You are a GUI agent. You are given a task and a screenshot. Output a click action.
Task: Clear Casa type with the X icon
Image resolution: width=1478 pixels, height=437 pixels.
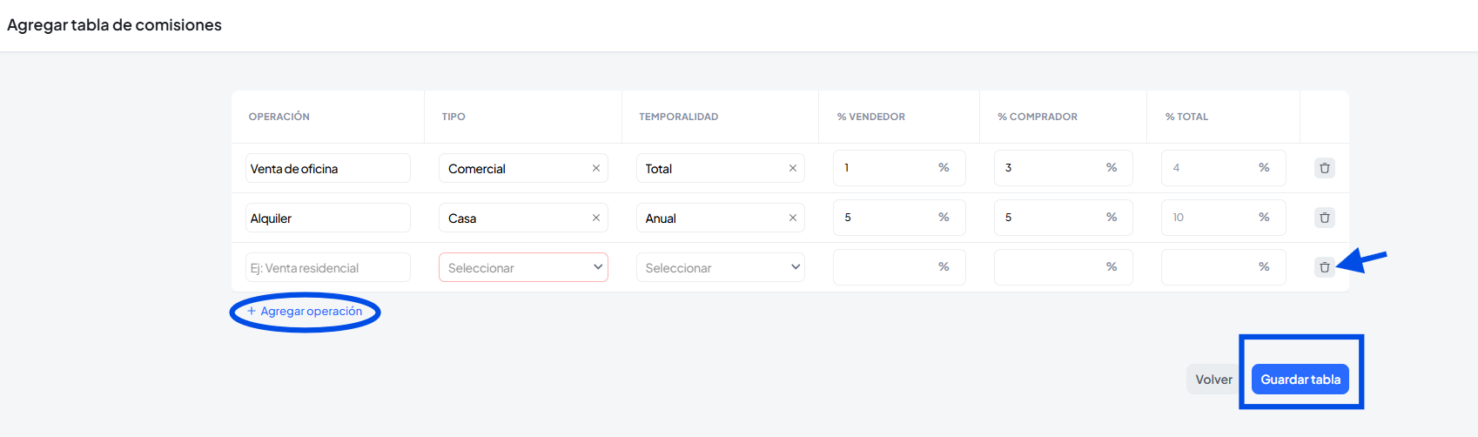pos(596,218)
